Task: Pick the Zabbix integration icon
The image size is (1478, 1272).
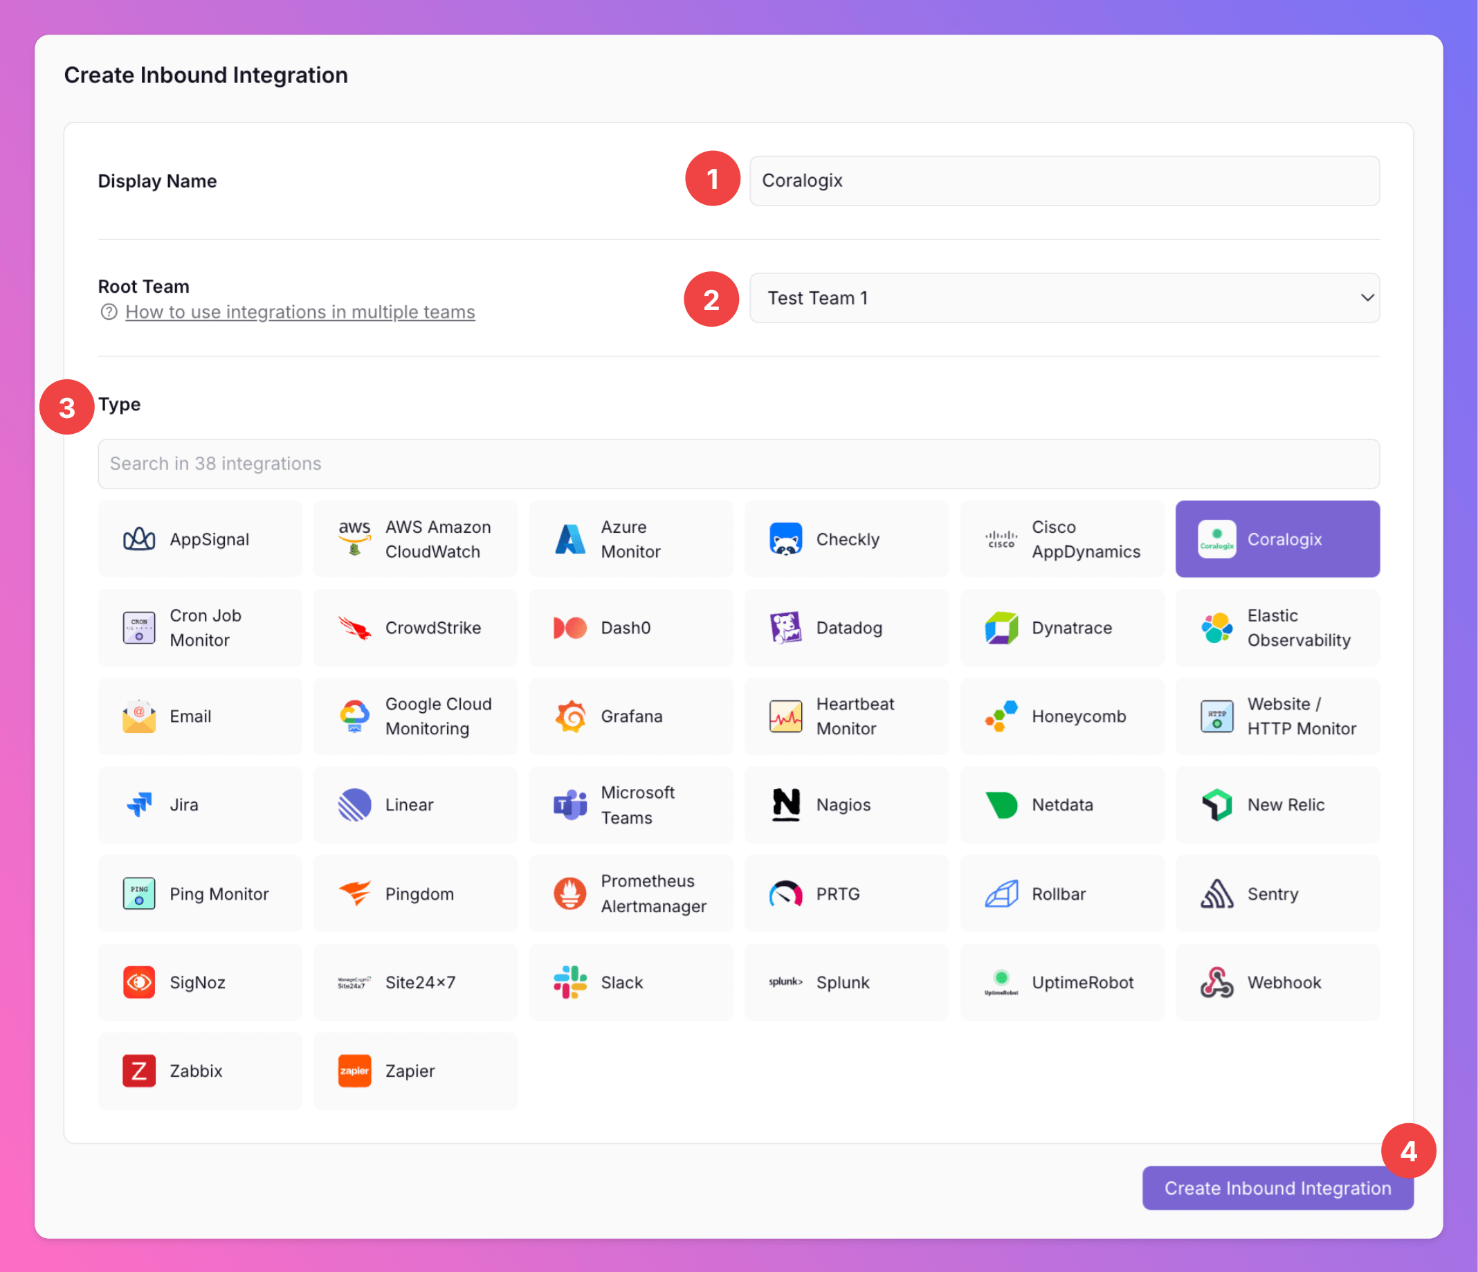Action: pyautogui.click(x=139, y=1071)
